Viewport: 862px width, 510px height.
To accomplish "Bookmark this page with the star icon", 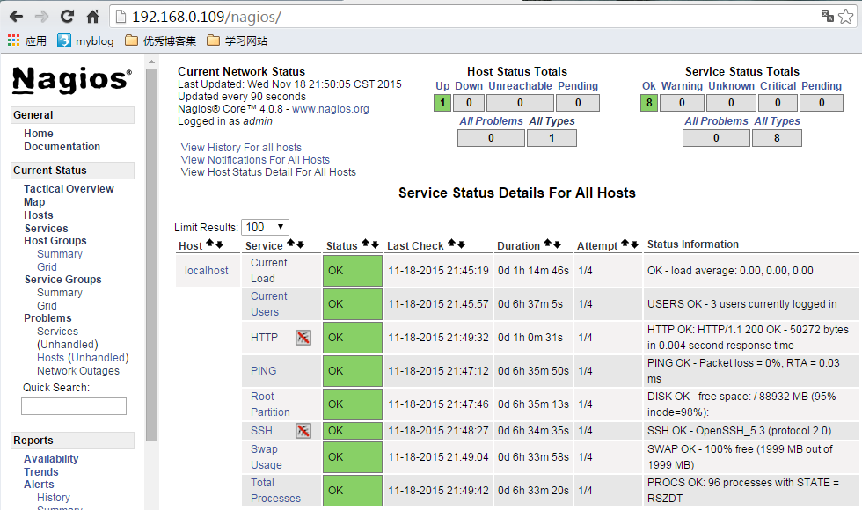I will click(846, 17).
